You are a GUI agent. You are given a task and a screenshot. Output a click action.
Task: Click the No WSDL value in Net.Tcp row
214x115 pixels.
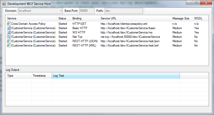pyautogui.click(x=196, y=37)
